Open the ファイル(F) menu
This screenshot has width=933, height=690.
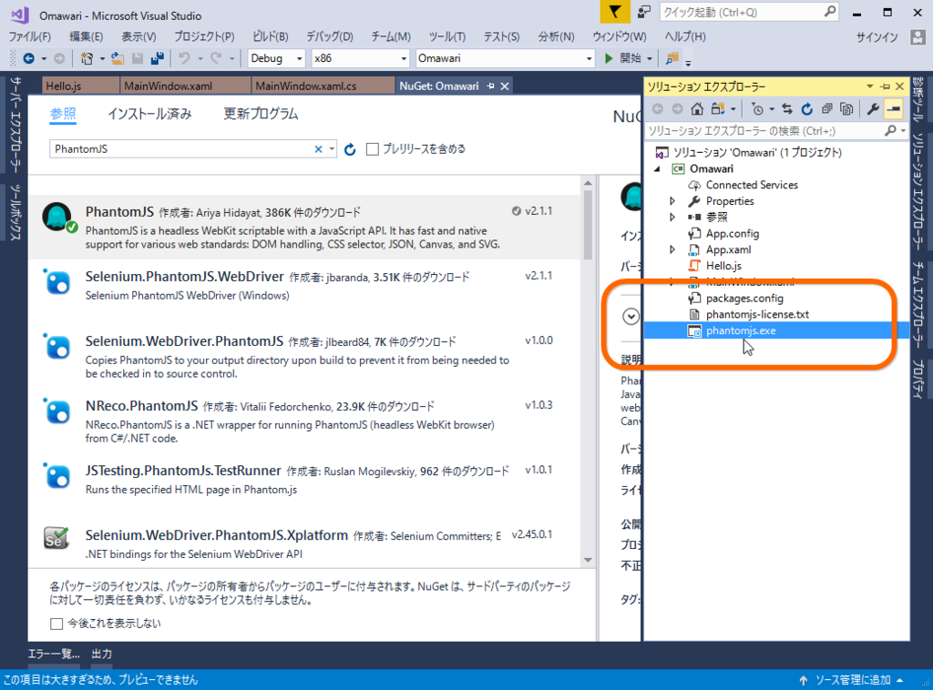tap(30, 36)
